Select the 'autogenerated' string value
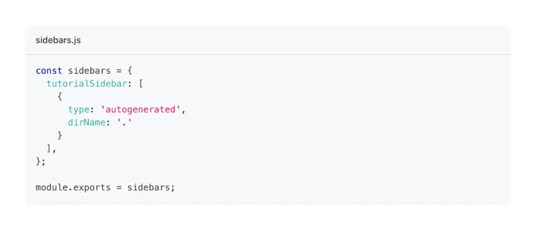The width and height of the screenshot is (536, 231). tap(140, 110)
